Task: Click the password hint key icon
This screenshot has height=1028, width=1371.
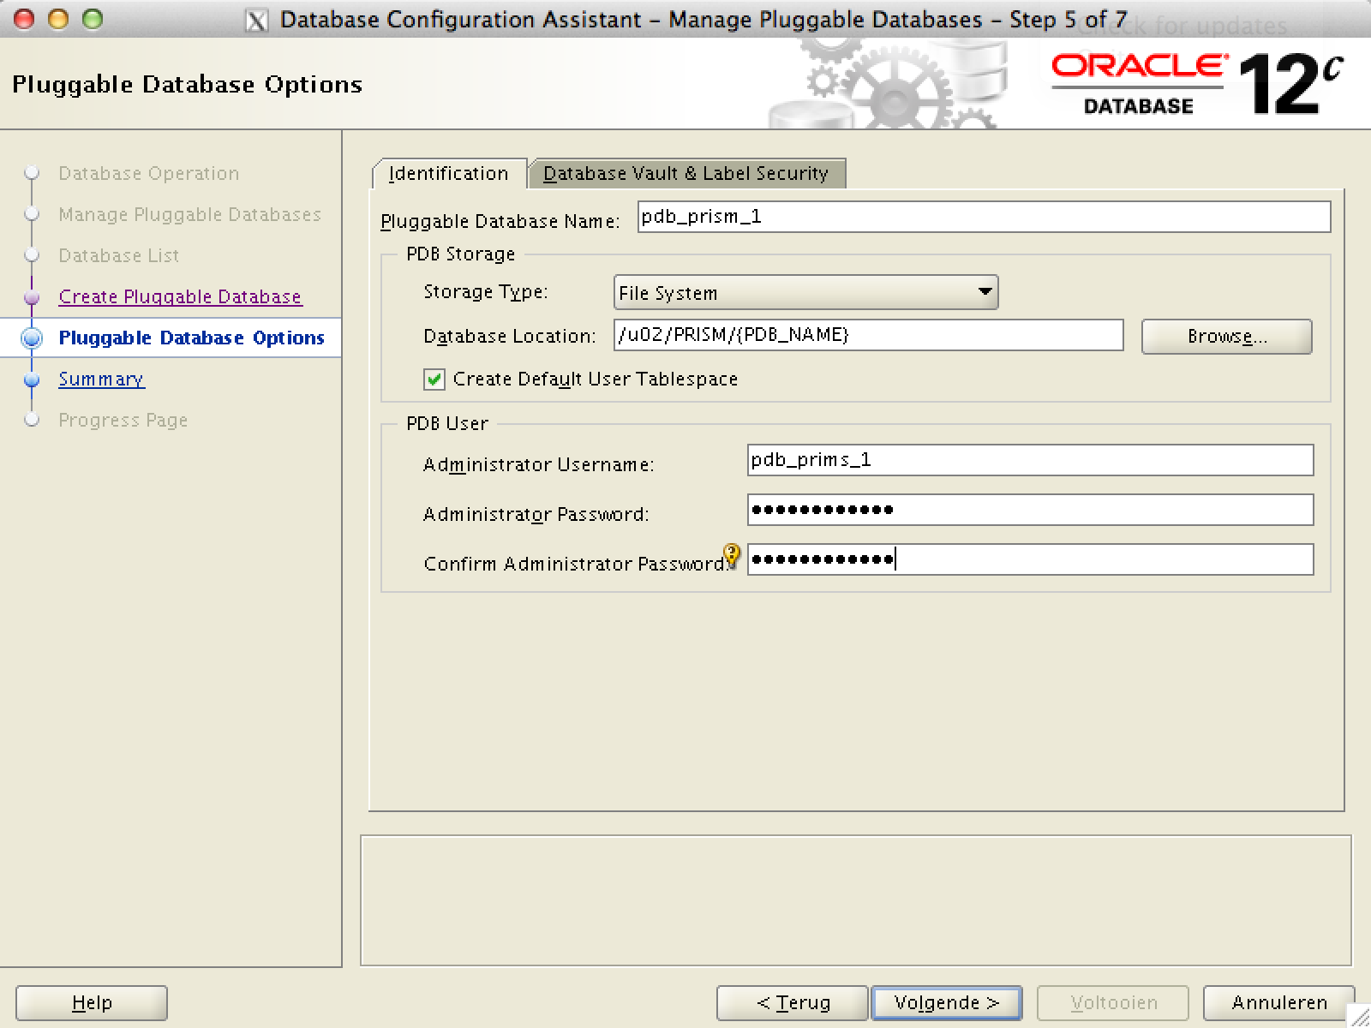Action: pyautogui.click(x=731, y=555)
